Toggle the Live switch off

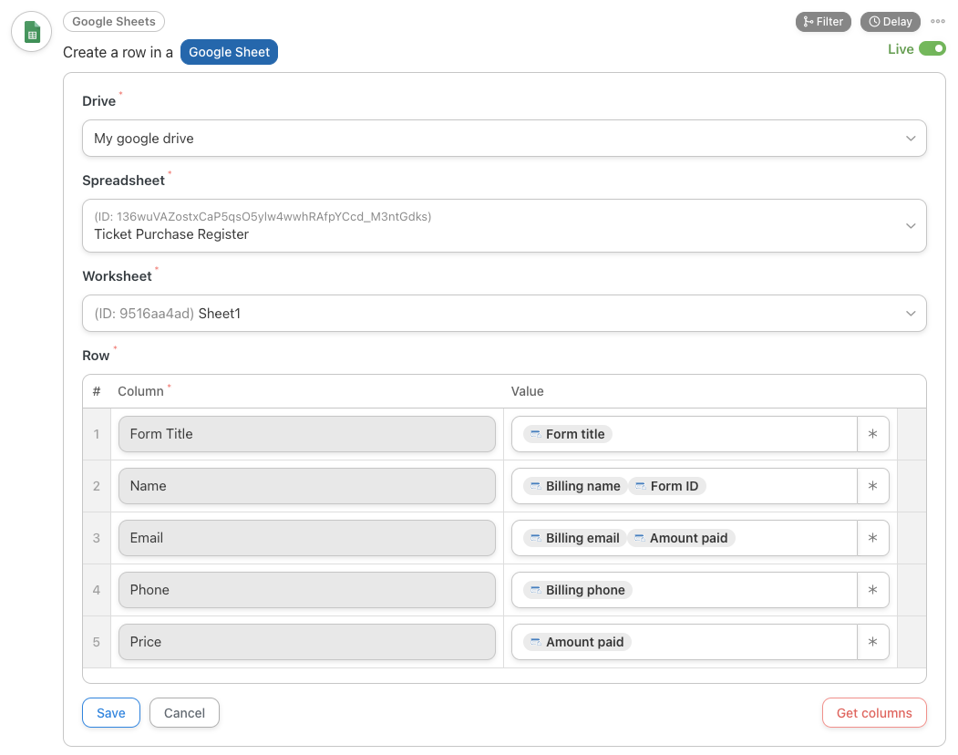click(932, 48)
